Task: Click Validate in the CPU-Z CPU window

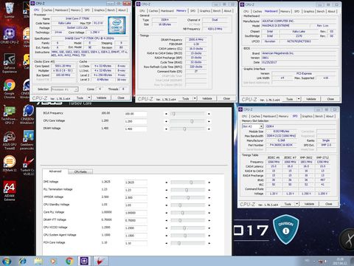Action: (x=101, y=98)
